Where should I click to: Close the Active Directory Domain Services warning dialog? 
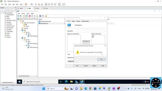(105, 46)
